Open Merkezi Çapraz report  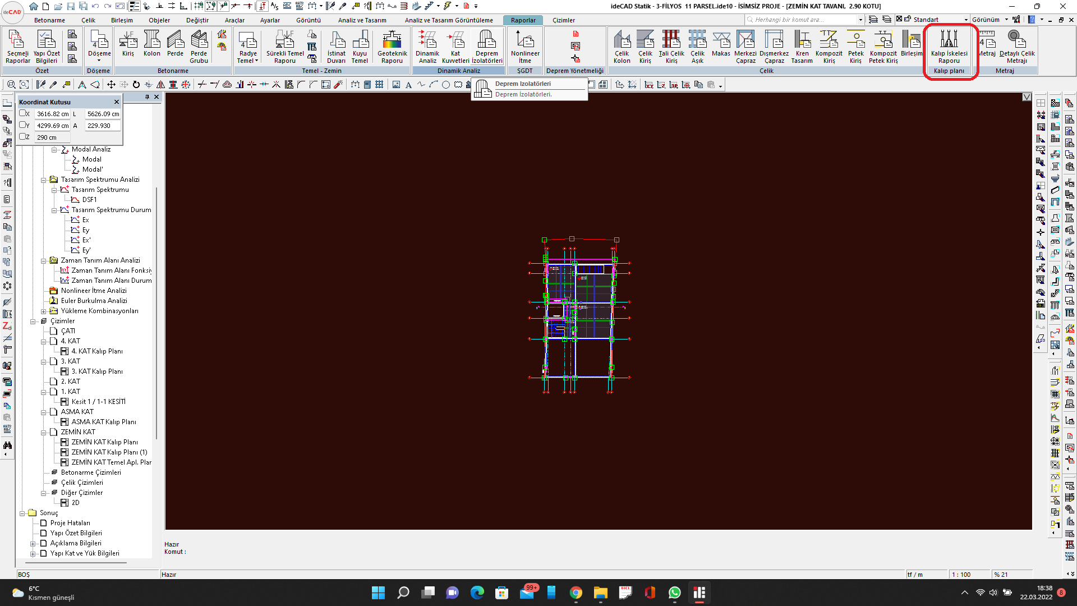(745, 47)
